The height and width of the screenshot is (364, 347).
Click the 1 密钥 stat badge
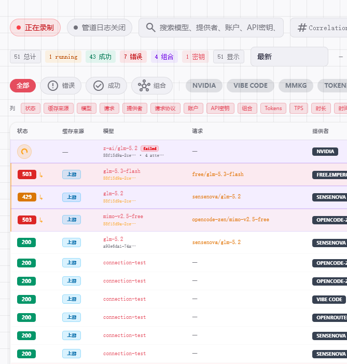click(x=196, y=57)
